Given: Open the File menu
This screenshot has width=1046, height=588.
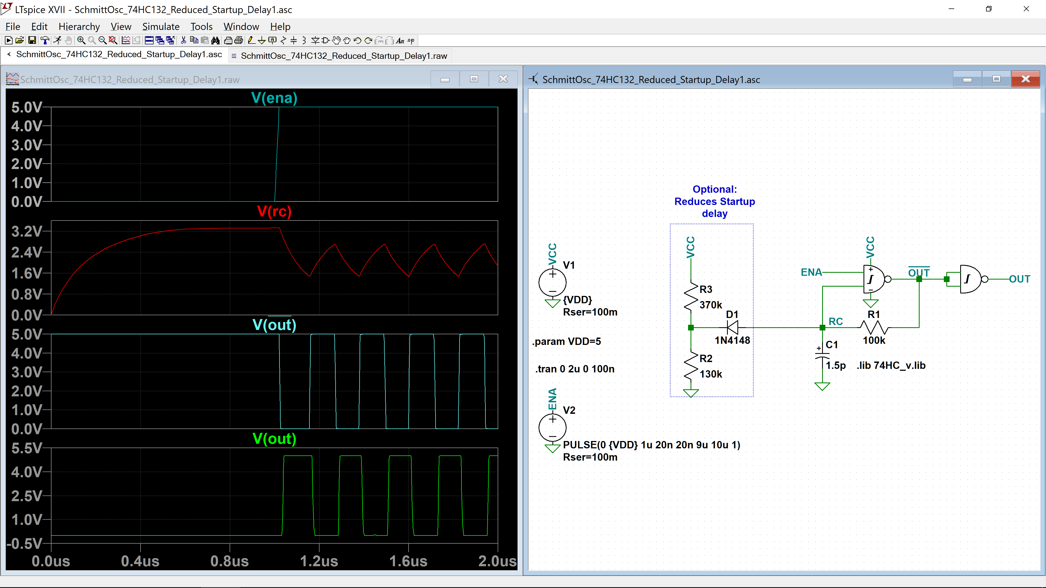Looking at the screenshot, I should [13, 26].
